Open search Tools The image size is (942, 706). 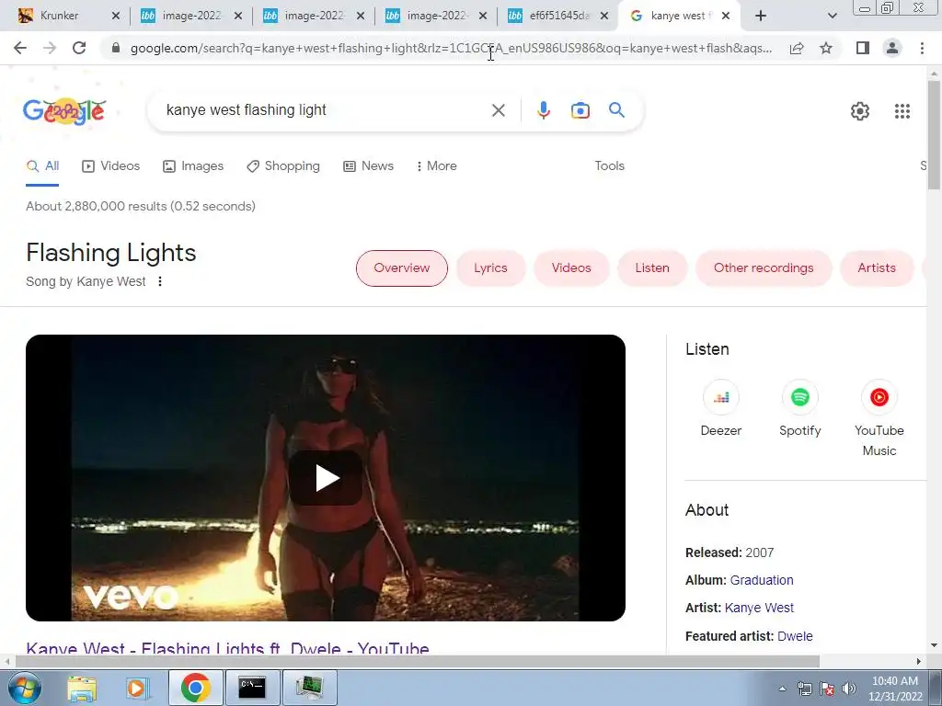coord(609,166)
